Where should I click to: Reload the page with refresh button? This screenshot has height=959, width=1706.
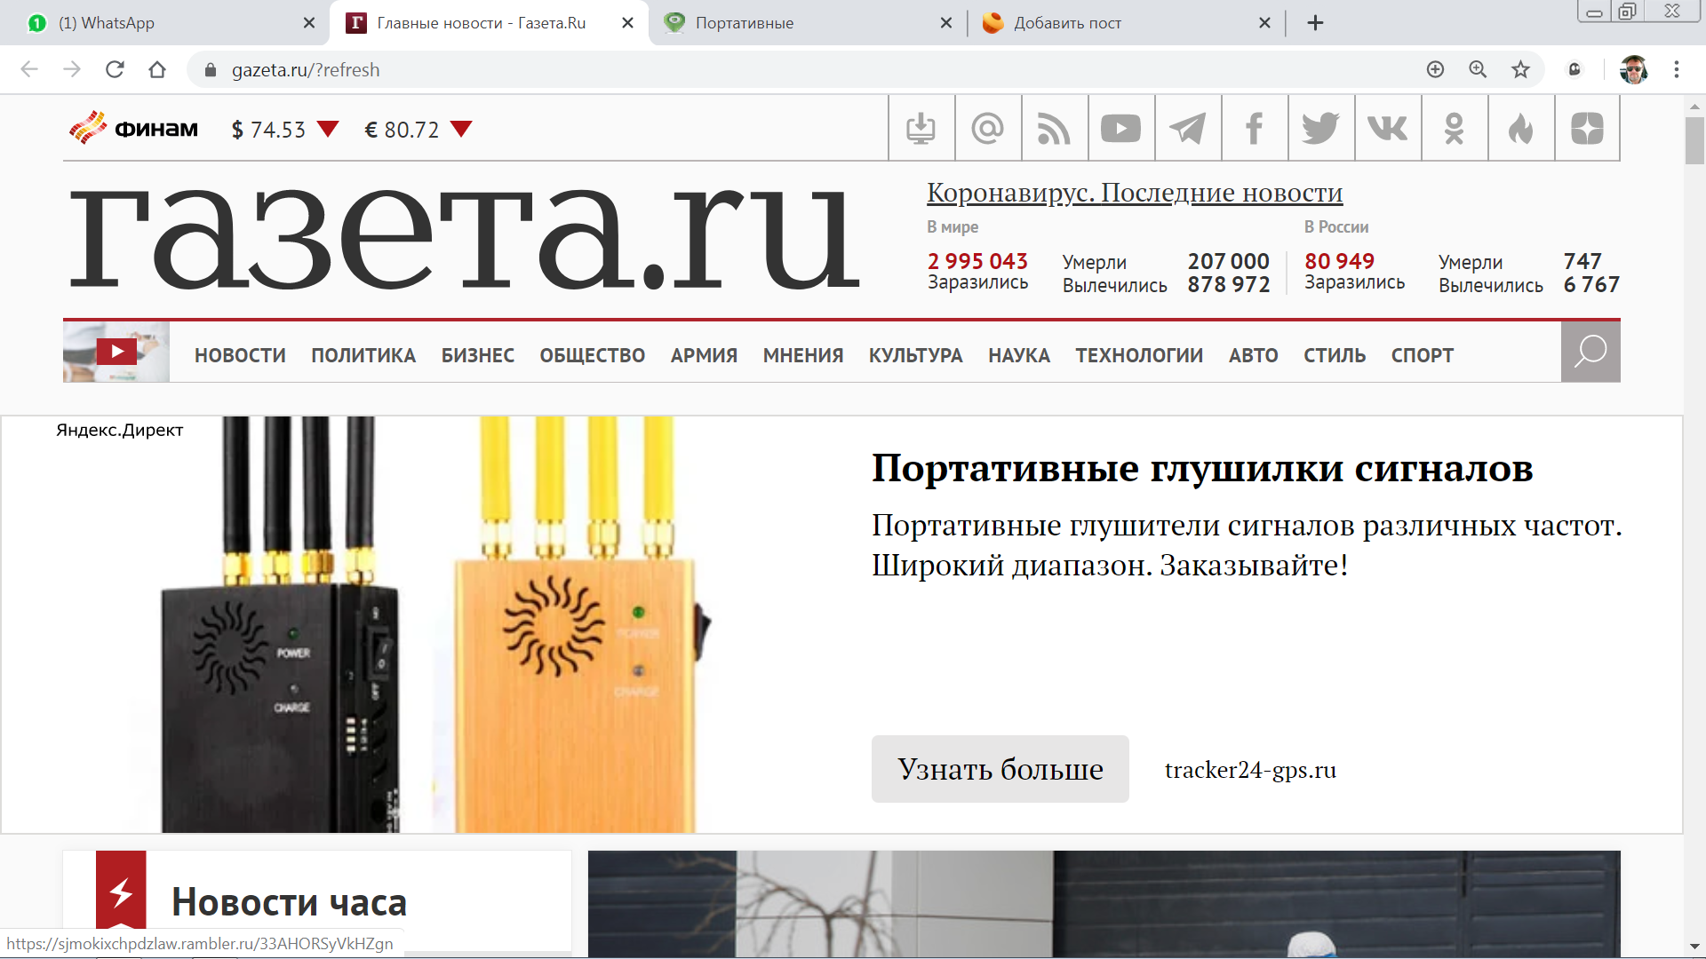[x=115, y=69]
